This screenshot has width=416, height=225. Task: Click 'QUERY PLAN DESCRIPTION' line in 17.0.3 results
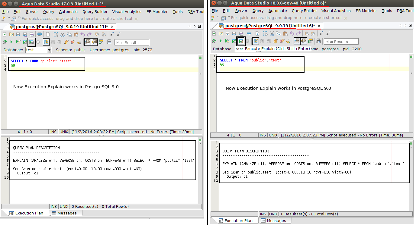(x=36, y=148)
